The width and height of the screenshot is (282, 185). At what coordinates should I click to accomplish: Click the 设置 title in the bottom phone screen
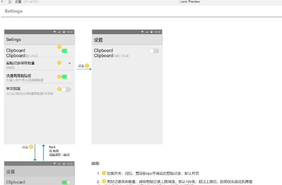[x=11, y=172]
